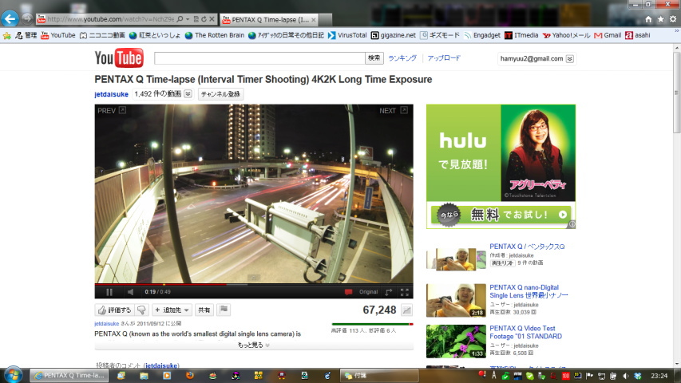Seek on the video progress bar
The height and width of the screenshot is (383, 681).
(254, 284)
